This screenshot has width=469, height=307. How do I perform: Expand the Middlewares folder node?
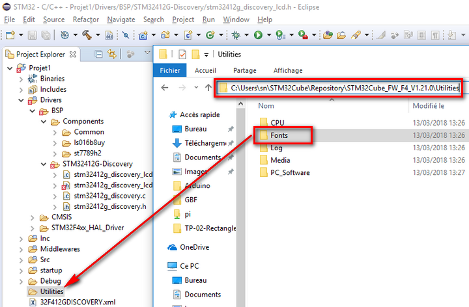coord(21,250)
